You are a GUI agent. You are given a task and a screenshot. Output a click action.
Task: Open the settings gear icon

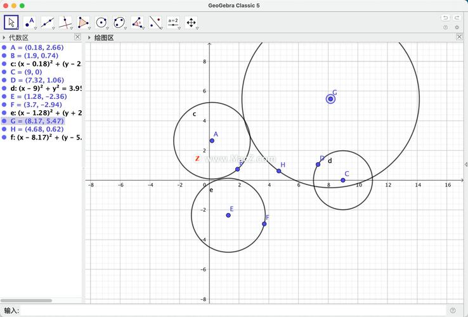point(457,27)
